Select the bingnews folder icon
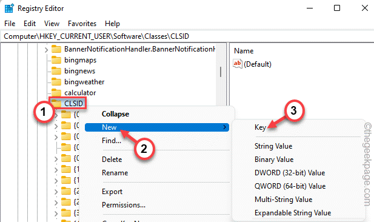The height and width of the screenshot is (222, 374). point(56,71)
